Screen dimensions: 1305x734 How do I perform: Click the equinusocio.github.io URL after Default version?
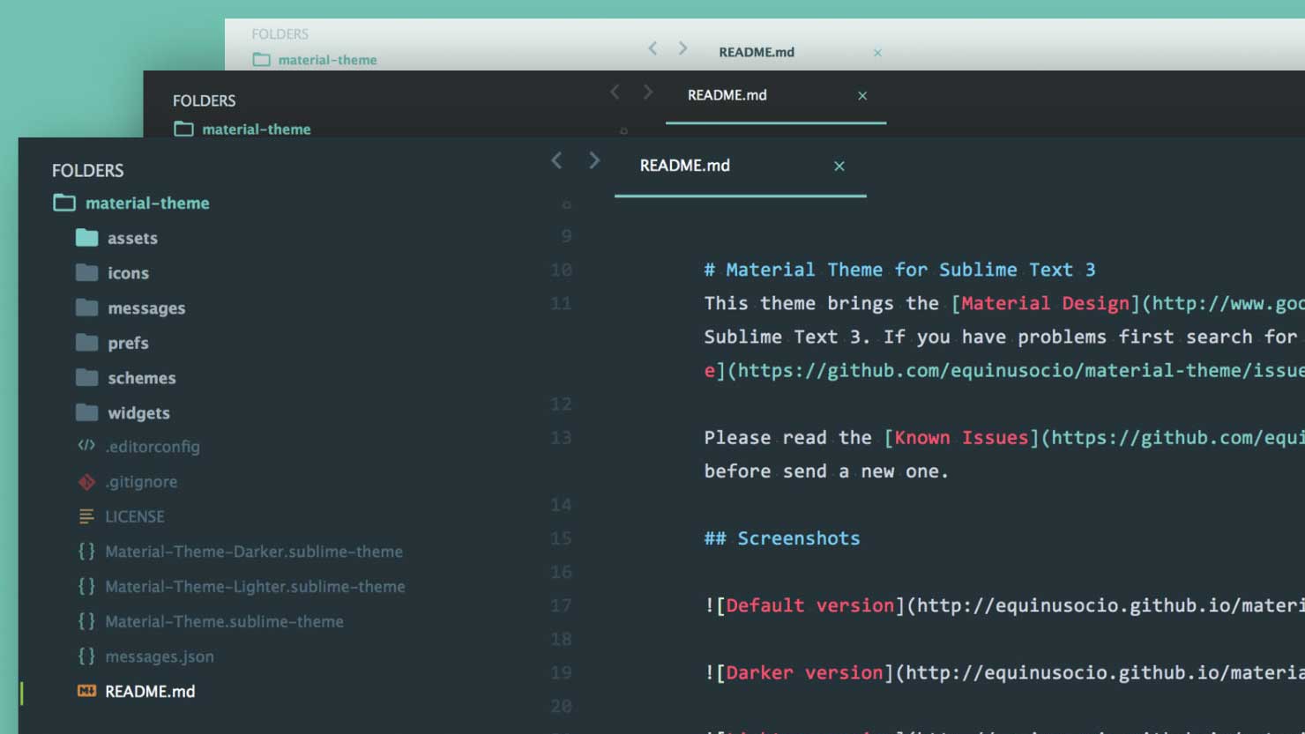tap(1111, 606)
